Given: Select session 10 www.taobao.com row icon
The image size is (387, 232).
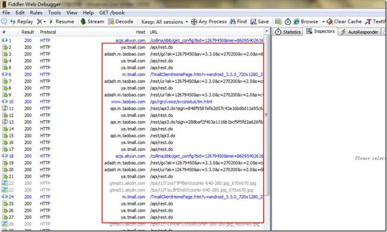Looking at the screenshot, I should (x=5, y=102).
